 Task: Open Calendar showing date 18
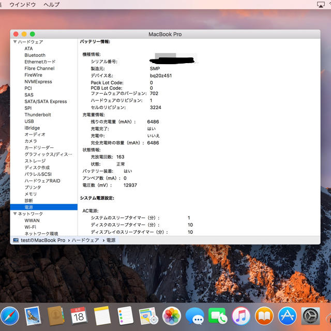(79, 315)
